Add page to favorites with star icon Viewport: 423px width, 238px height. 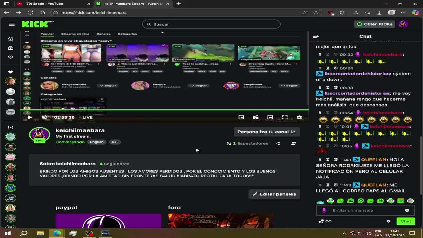(x=316, y=13)
